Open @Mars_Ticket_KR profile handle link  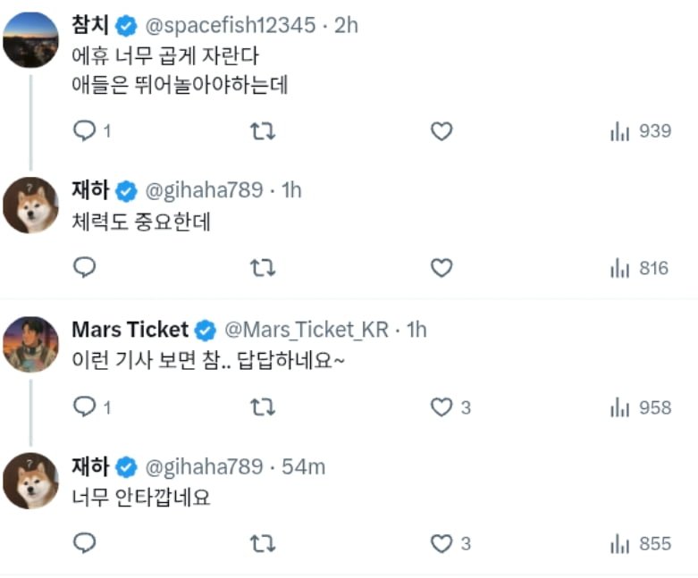click(306, 330)
